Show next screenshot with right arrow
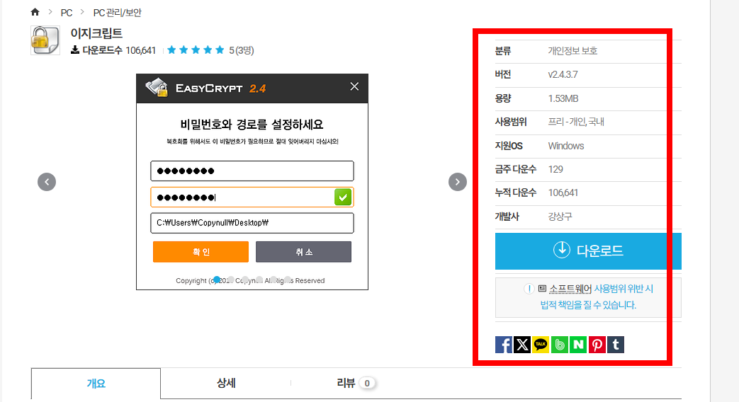The image size is (739, 402). coord(457,182)
